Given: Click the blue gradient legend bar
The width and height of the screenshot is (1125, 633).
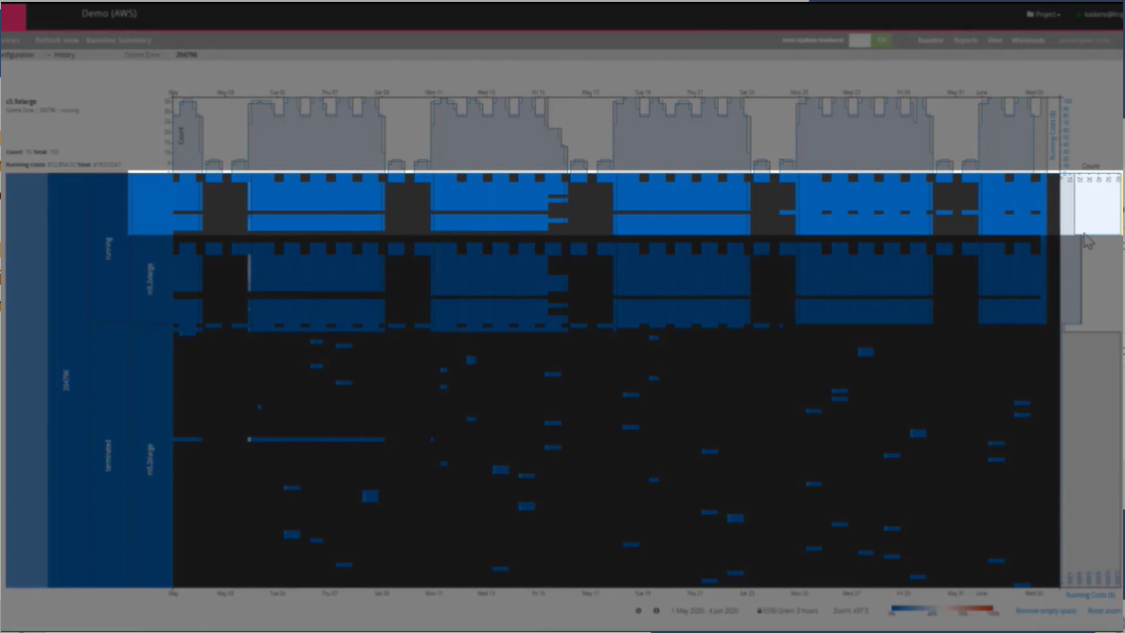Looking at the screenshot, I should [x=914, y=608].
